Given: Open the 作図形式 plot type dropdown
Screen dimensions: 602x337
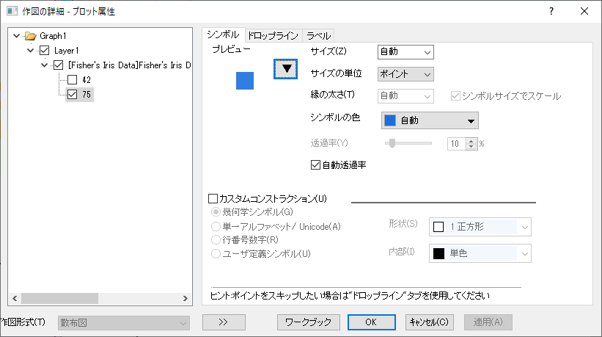Looking at the screenshot, I should (124, 323).
